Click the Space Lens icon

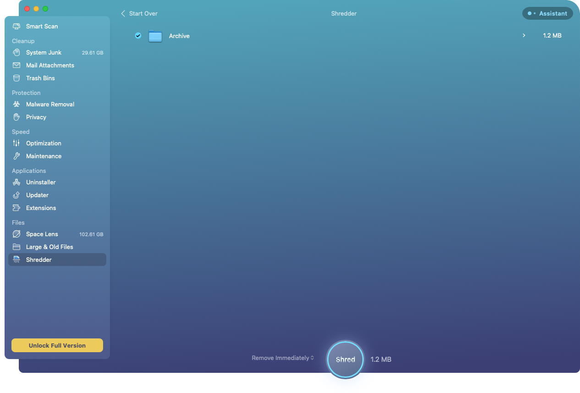[16, 234]
